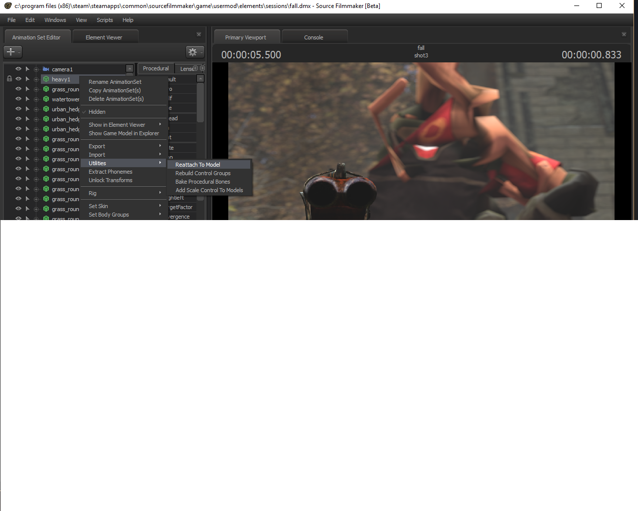This screenshot has height=511, width=638.
Task: Click Add Scale Control To Models
Action: [x=209, y=190]
